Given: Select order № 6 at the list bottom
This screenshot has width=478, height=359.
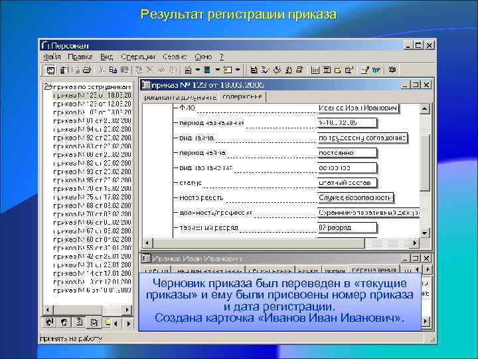Looking at the screenshot, I should [92, 290].
